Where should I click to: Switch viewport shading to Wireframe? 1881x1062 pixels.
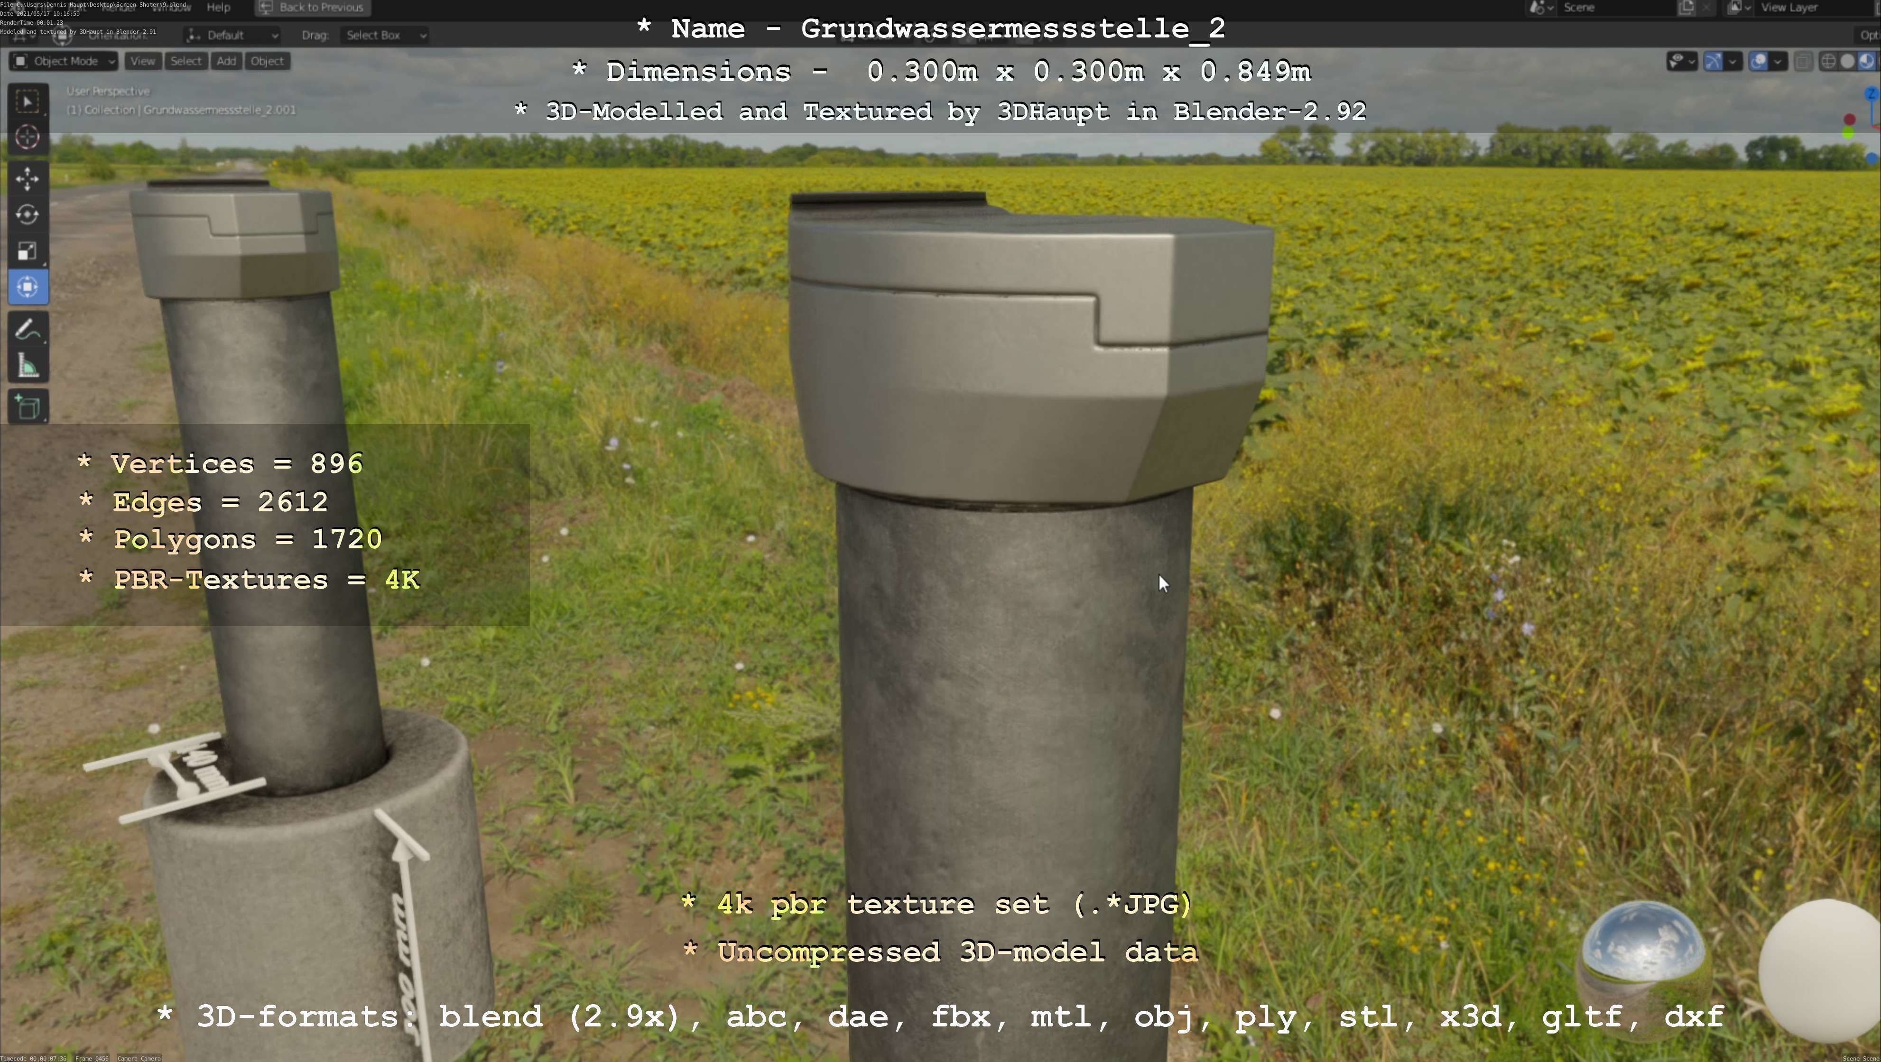(x=1828, y=61)
